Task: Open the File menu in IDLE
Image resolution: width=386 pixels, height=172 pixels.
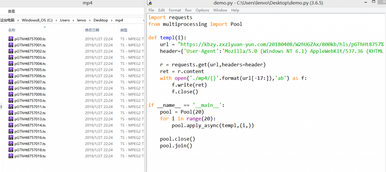Action: tap(152, 10)
